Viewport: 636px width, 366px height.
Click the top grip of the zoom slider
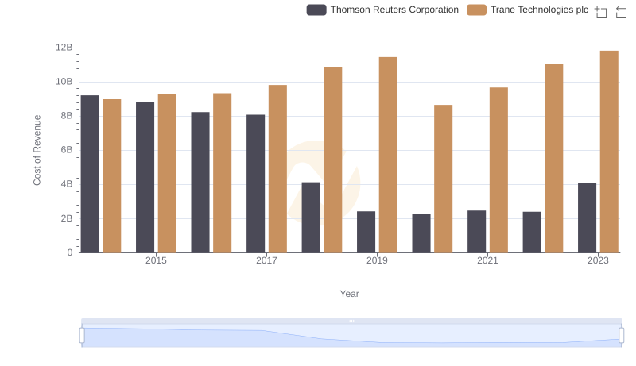point(351,321)
